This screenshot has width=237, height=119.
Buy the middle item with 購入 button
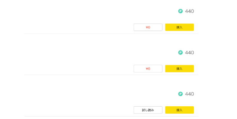pyautogui.click(x=179, y=69)
